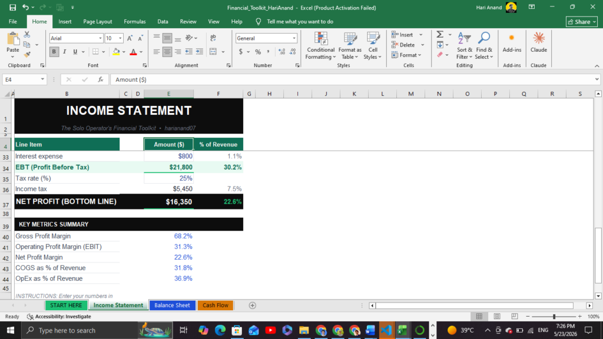
Task: Toggle Bold formatting
Action: coord(54,52)
